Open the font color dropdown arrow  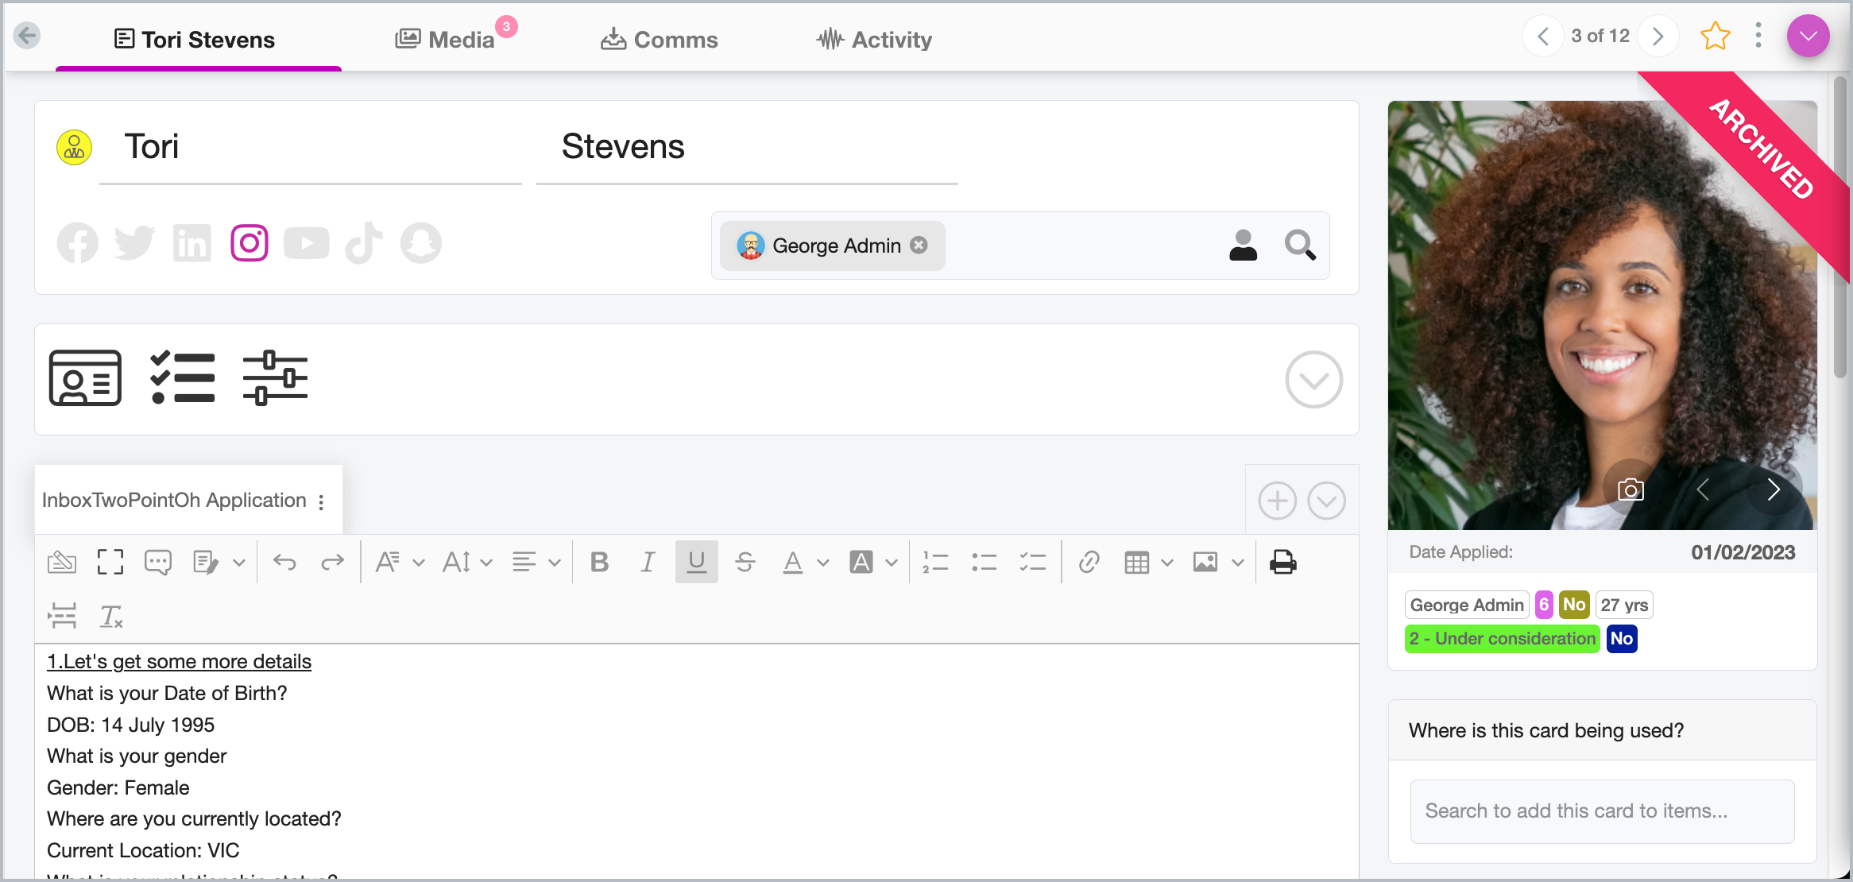point(823,563)
